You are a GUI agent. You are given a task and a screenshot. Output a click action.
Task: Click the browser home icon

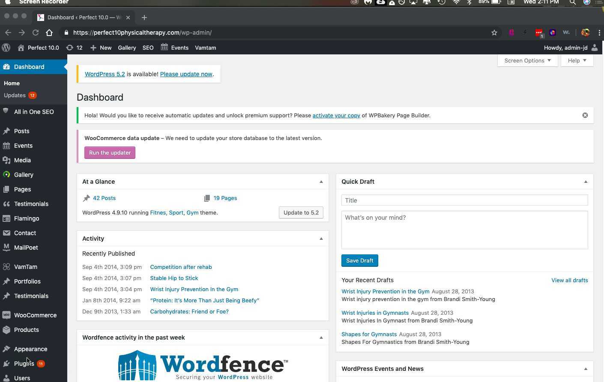click(x=49, y=33)
